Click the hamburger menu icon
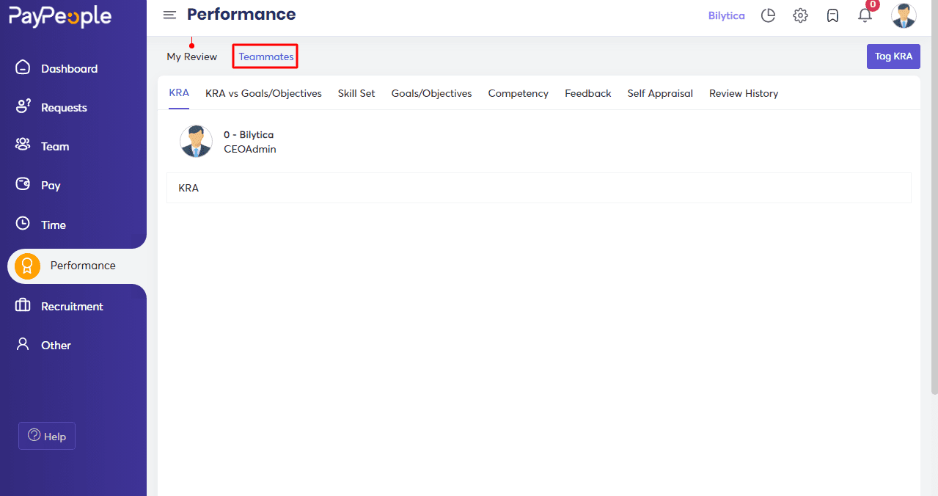Image resolution: width=938 pixels, height=496 pixels. click(x=169, y=15)
